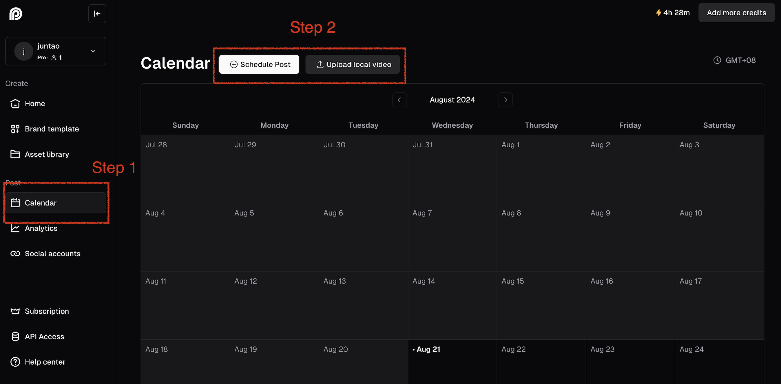Select the Aug 1 calendar cell
The height and width of the screenshot is (384, 781).
tap(541, 169)
